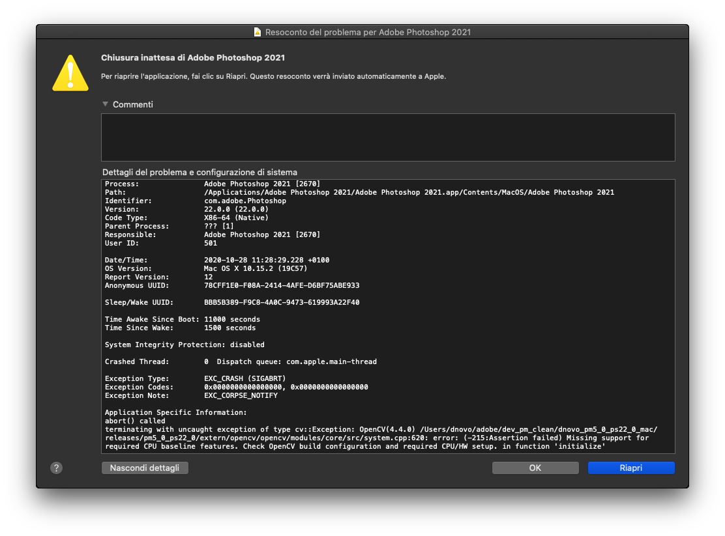Click the 'Crashed Thread:' line
Screen dimensions: 725x536
(241, 362)
